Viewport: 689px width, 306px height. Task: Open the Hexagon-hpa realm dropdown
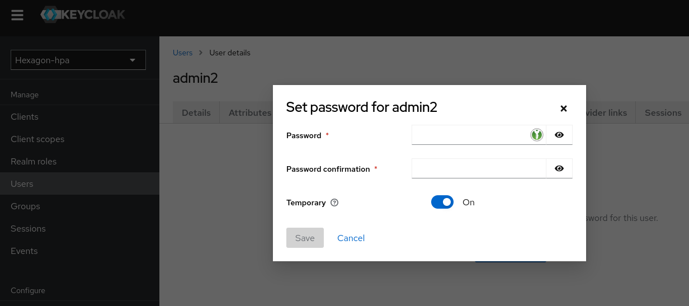tap(78, 60)
